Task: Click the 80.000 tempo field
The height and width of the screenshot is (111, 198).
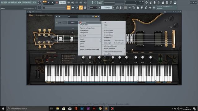Action: coord(62,3)
